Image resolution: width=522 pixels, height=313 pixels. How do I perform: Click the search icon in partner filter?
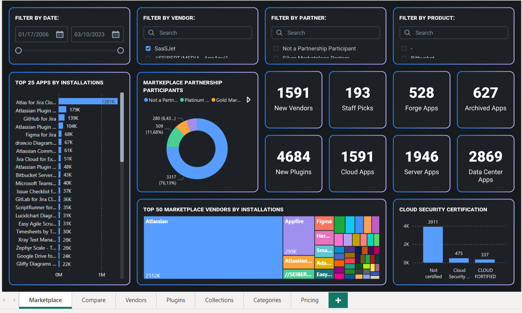(279, 33)
